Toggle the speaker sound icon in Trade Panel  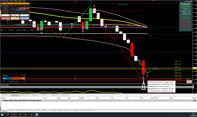pos(21,3)
